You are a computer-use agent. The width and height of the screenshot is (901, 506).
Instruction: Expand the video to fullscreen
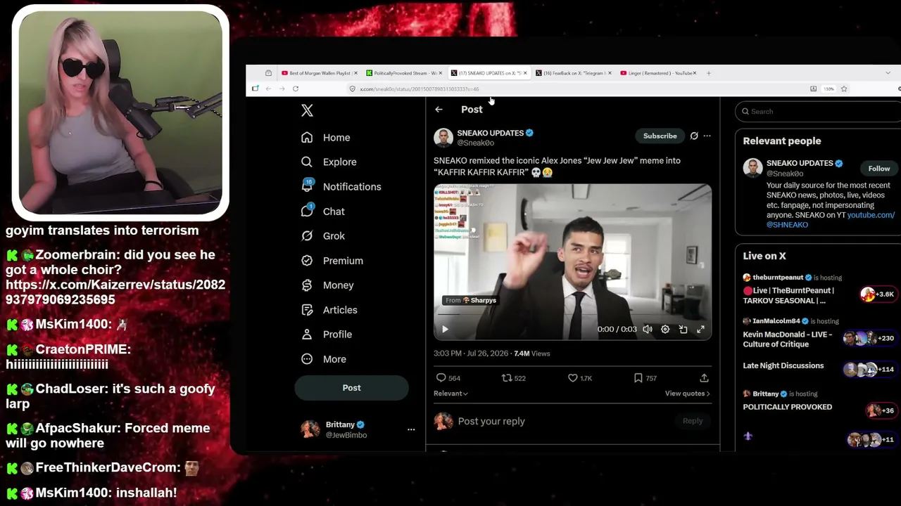700,330
